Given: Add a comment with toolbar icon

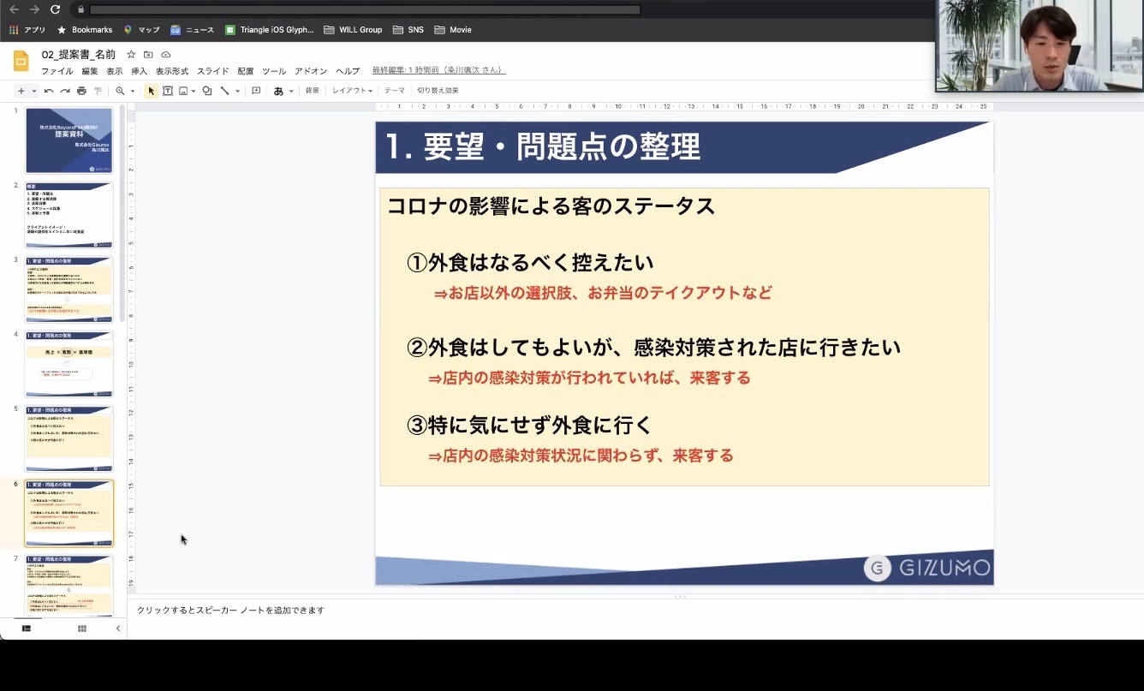Looking at the screenshot, I should [256, 91].
